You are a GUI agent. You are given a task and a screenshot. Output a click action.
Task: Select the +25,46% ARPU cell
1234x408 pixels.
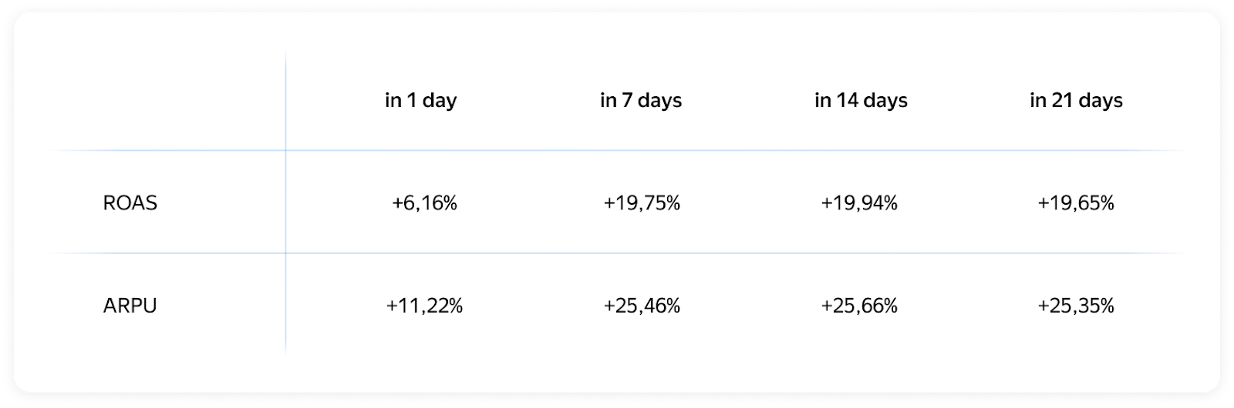click(642, 306)
